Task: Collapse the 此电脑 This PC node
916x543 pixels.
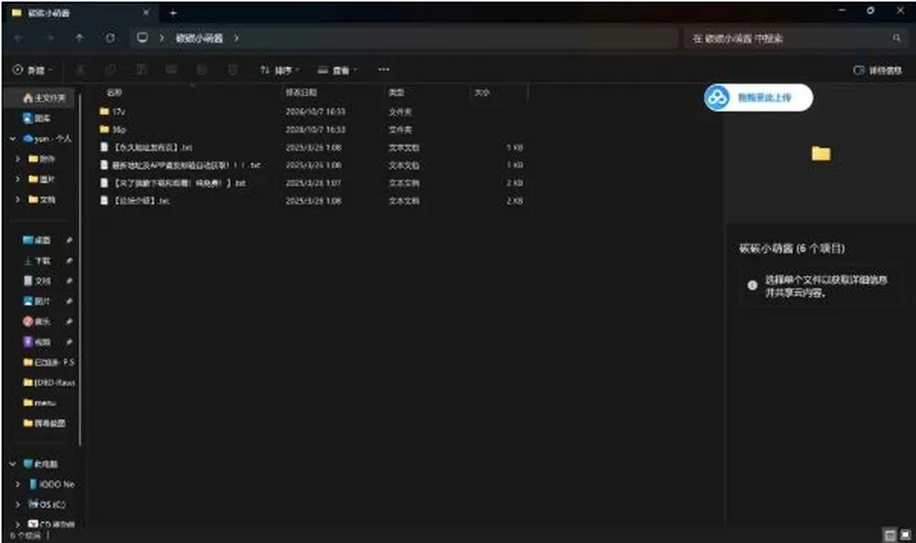Action: pos(12,464)
